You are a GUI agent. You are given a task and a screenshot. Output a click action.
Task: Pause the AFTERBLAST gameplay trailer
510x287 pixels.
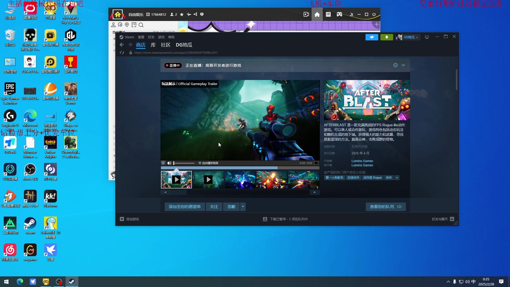[x=163, y=163]
